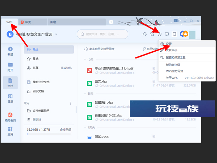This screenshot has height=163, width=217.
Task: Choose 配置和修复工具 from the menu
Action: pyautogui.click(x=187, y=57)
